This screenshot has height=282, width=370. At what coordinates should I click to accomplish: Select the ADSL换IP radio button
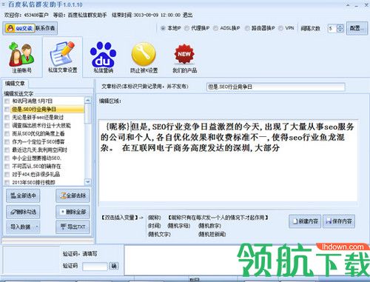point(215,28)
